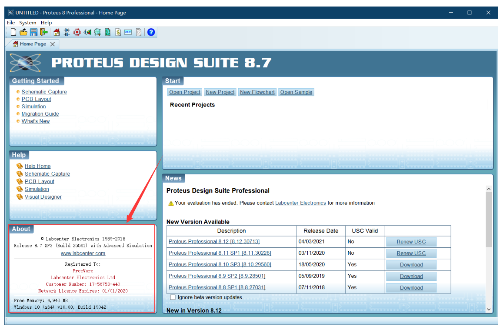The width and height of the screenshot is (500, 330).
Task: Click the Save Project floppy disk icon
Action: [33, 32]
